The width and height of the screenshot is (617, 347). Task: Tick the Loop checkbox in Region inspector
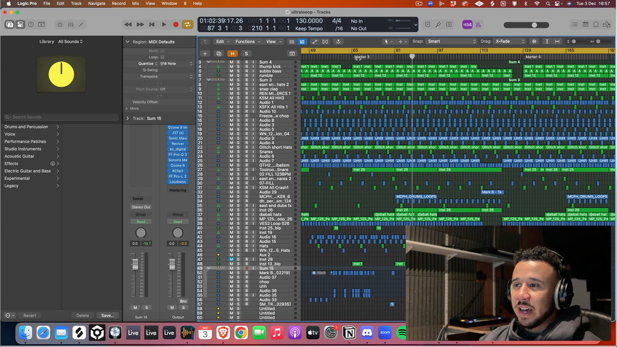point(162,57)
